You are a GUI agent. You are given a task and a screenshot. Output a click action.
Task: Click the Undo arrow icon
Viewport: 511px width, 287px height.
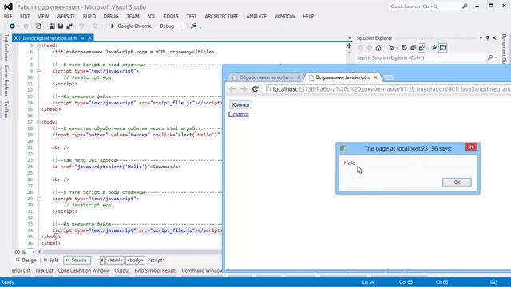point(81,26)
